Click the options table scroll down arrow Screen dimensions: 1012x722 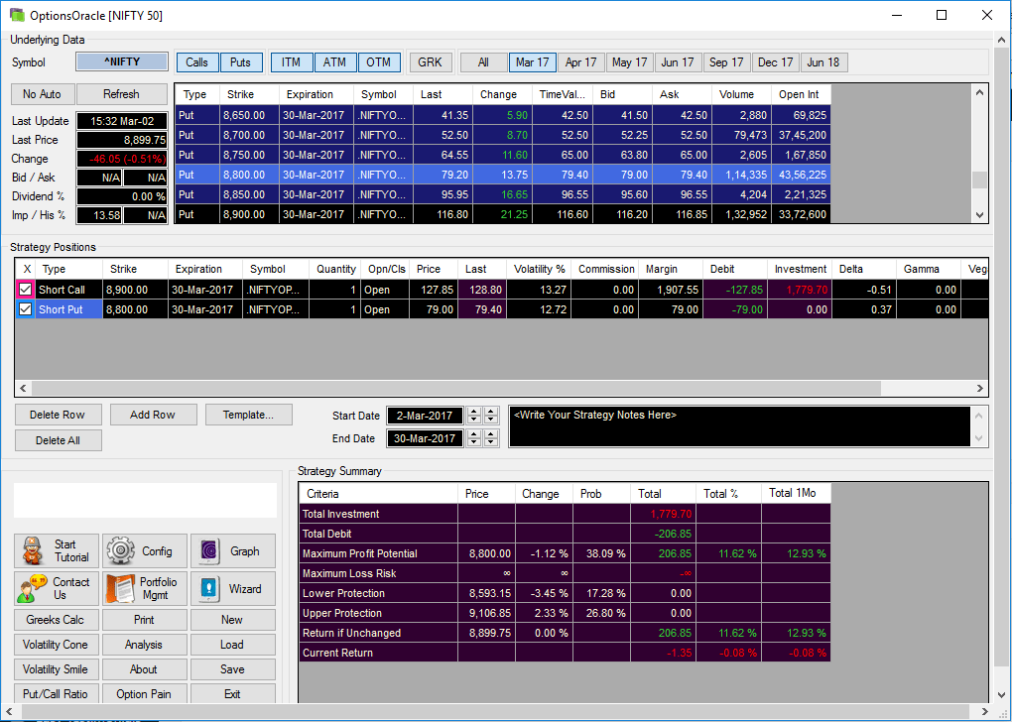point(979,215)
